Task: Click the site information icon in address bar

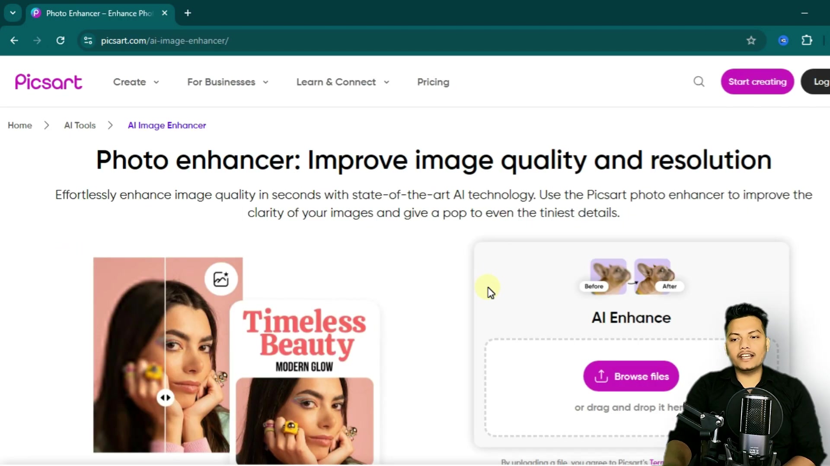Action: pyautogui.click(x=88, y=41)
